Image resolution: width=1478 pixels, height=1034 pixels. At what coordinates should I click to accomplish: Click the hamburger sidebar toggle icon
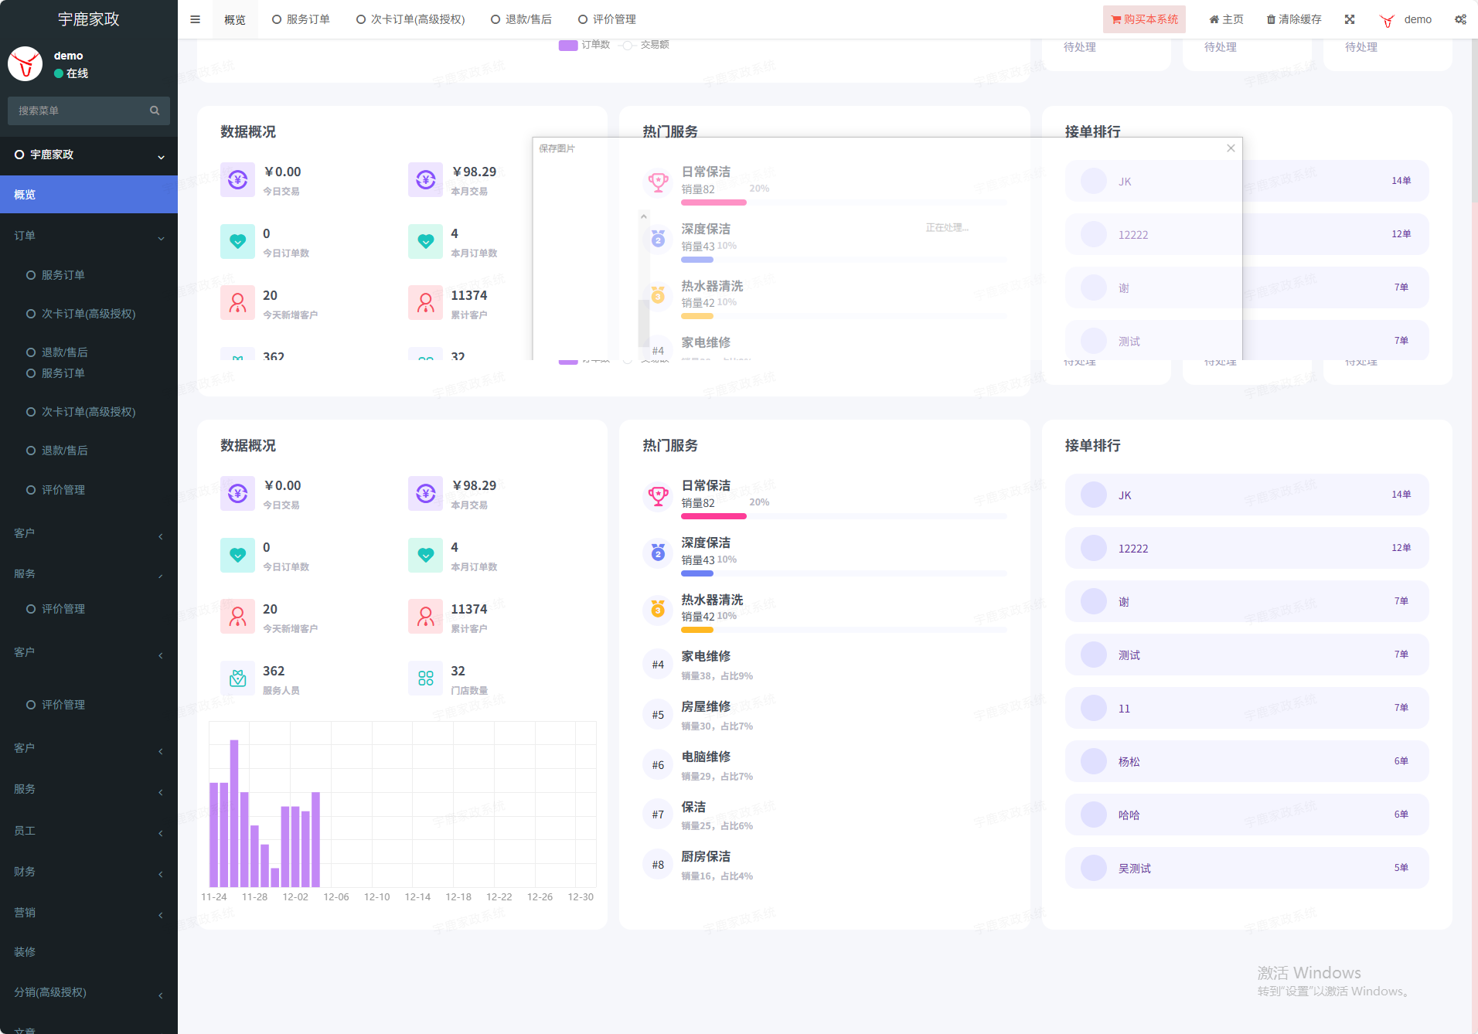pos(195,19)
